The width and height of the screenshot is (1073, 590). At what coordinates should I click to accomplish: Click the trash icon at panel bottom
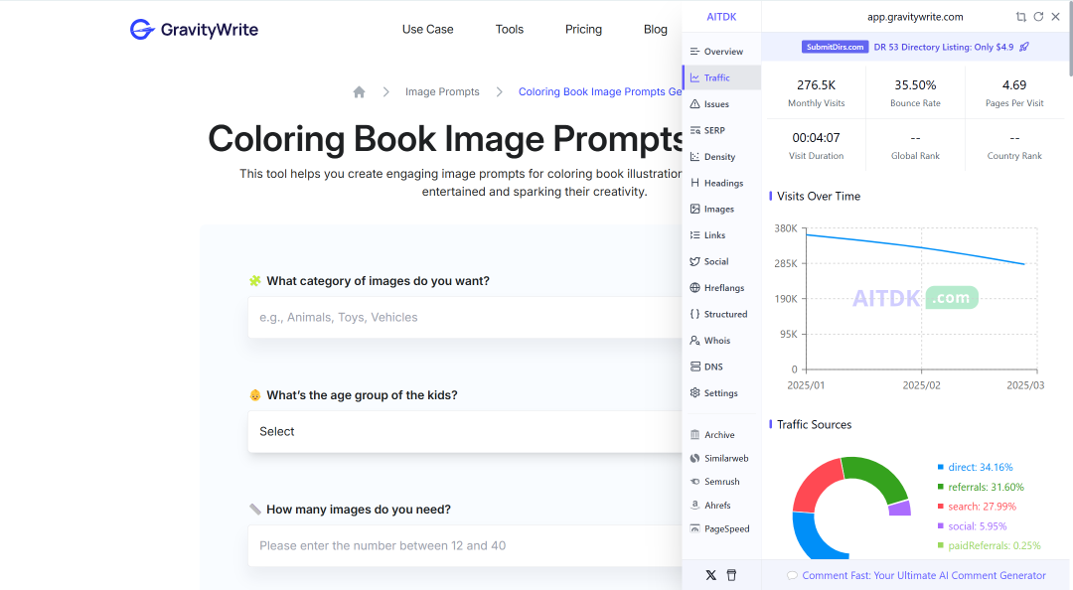(x=731, y=575)
